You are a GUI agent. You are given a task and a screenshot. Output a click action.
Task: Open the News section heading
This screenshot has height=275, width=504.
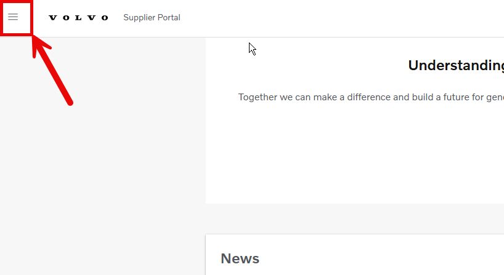[240, 258]
